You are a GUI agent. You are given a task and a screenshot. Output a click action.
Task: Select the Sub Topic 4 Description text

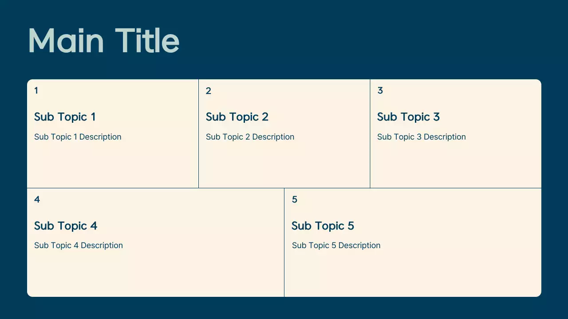tap(79, 245)
